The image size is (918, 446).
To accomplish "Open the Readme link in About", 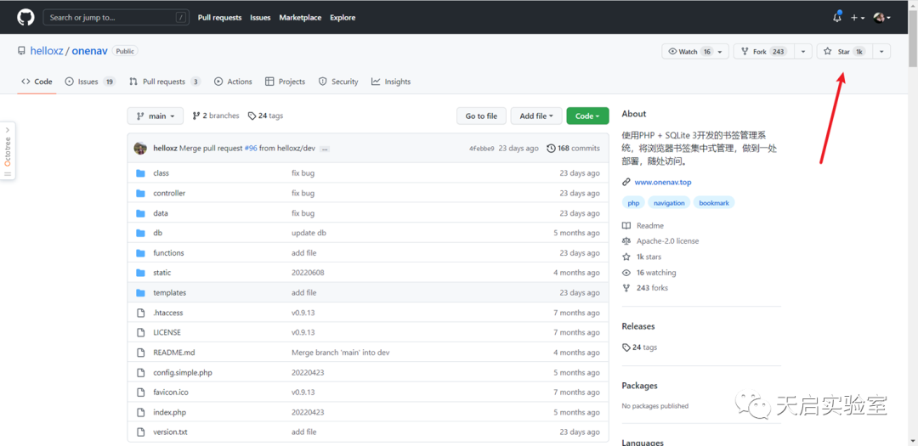I will click(643, 226).
